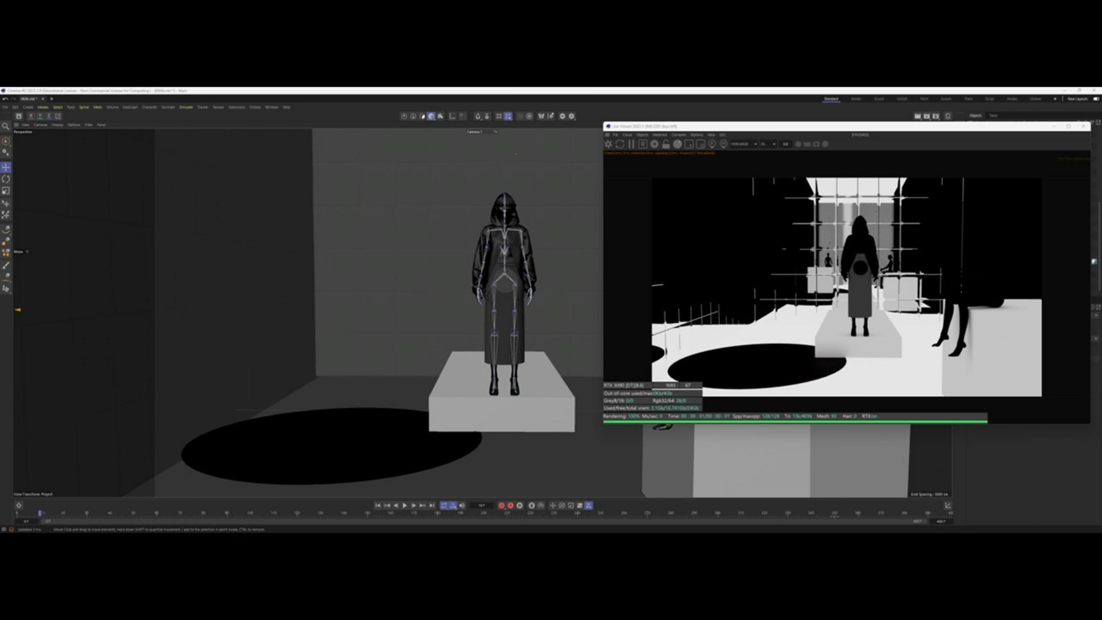
Task: Play the timeline animation forward
Action: [405, 506]
